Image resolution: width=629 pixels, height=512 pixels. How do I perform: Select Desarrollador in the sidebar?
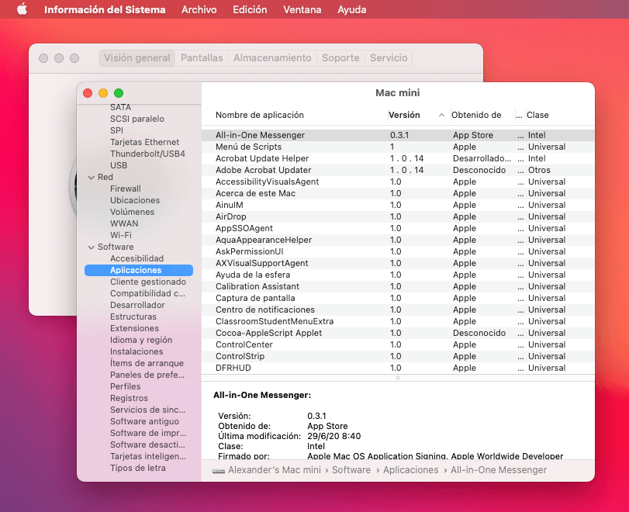[137, 306]
